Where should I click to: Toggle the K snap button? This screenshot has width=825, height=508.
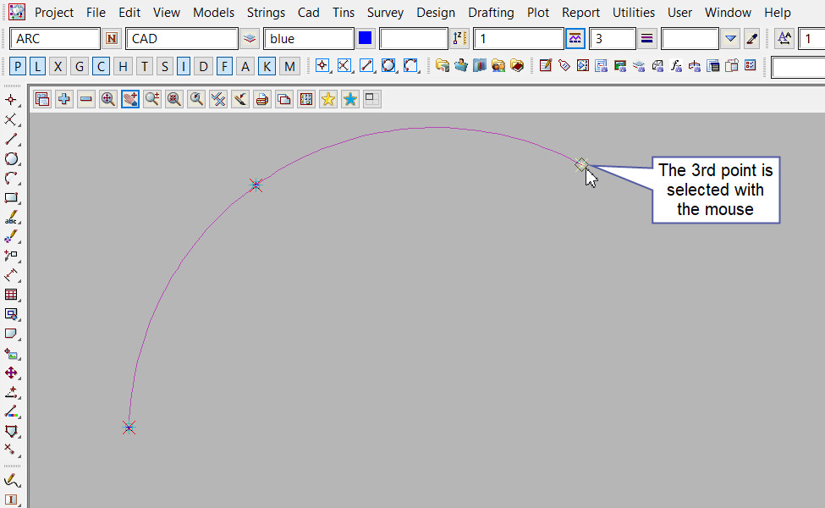(267, 67)
